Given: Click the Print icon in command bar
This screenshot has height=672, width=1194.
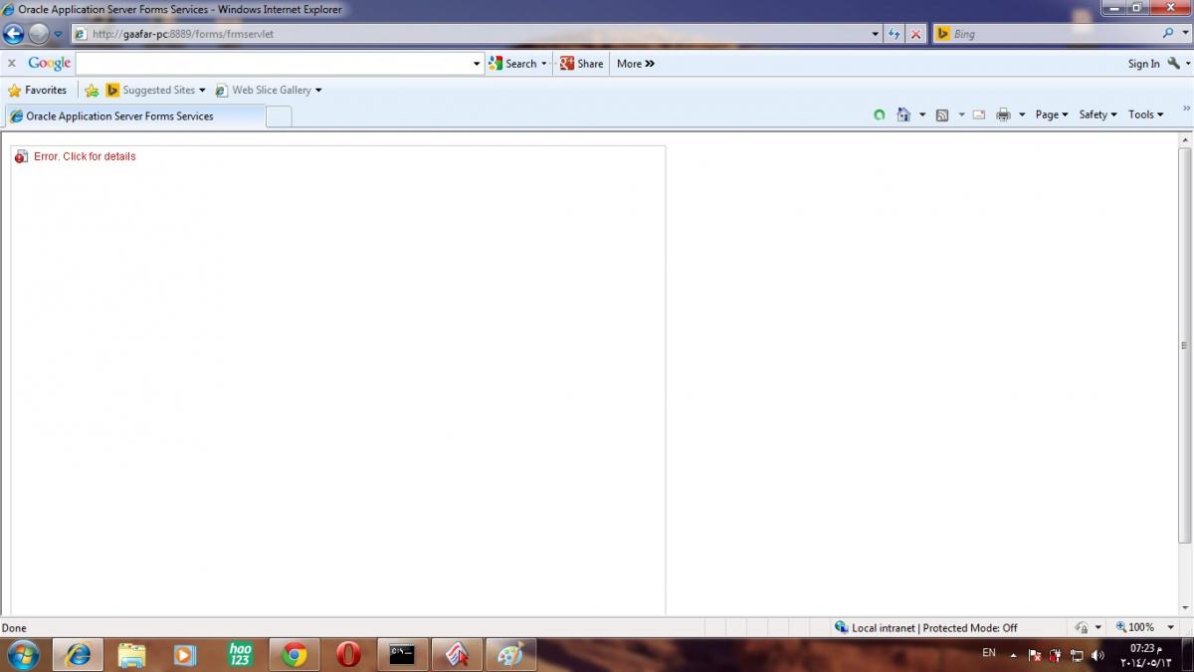Looking at the screenshot, I should [x=1003, y=114].
